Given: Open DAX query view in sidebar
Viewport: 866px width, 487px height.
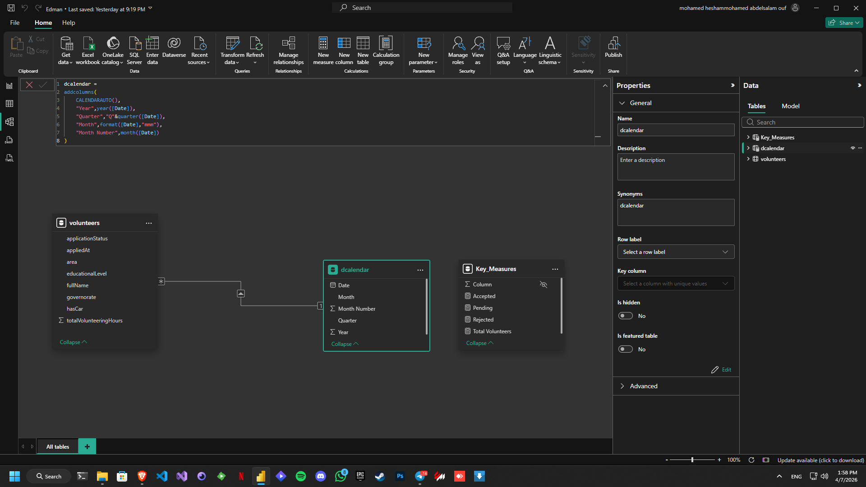Looking at the screenshot, I should pyautogui.click(x=9, y=140).
